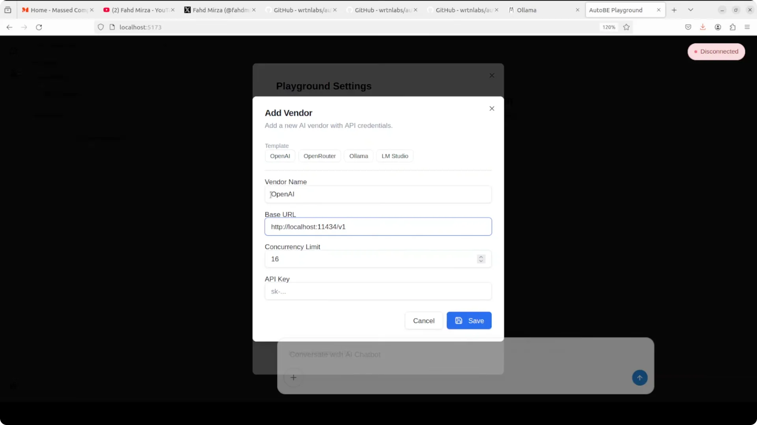
Task: Open the list all tabs dropdown
Action: [x=691, y=10]
